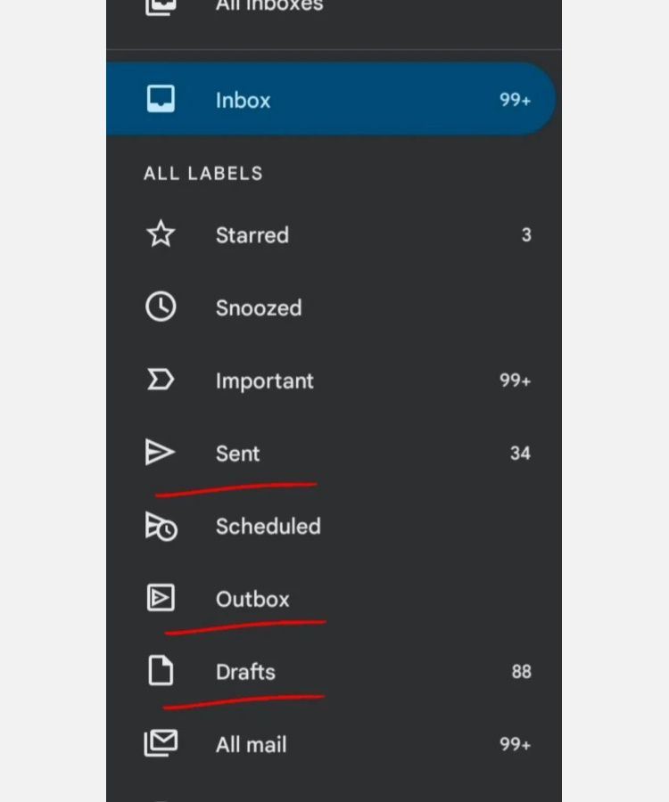Open the Inbox label
Viewport: 669px width, 802px height.
pyautogui.click(x=331, y=99)
